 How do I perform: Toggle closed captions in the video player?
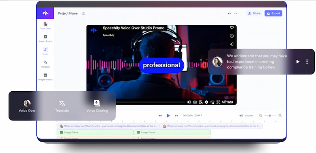click(195, 102)
